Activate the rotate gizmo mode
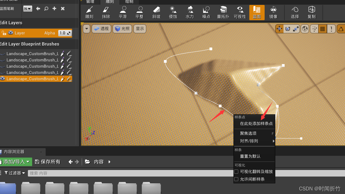The height and width of the screenshot is (194, 345). (x=287, y=29)
